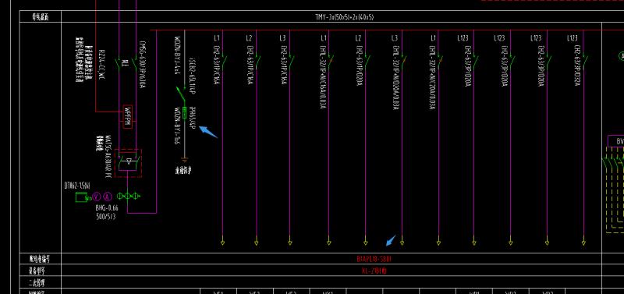Select the circled V voltmeter symbol
Image resolution: width=624 pixels, height=294 pixels.
tap(97, 197)
